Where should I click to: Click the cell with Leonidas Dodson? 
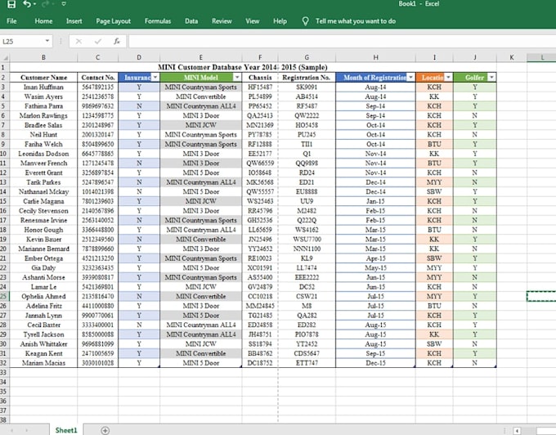click(43, 154)
